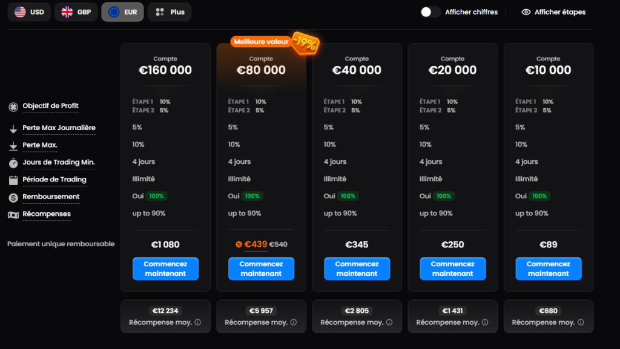
Task: Click the Objectif de Profit target icon
Action: click(x=13, y=107)
